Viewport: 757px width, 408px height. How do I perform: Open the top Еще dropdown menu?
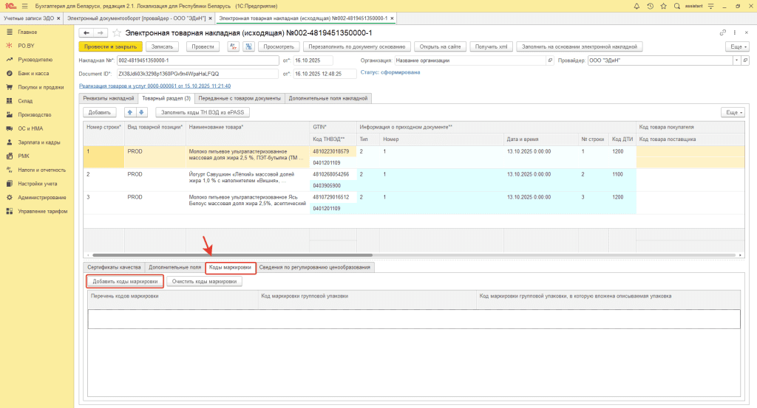[735, 46]
